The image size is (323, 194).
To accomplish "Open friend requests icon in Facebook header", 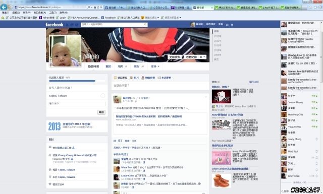I will (x=67, y=25).
